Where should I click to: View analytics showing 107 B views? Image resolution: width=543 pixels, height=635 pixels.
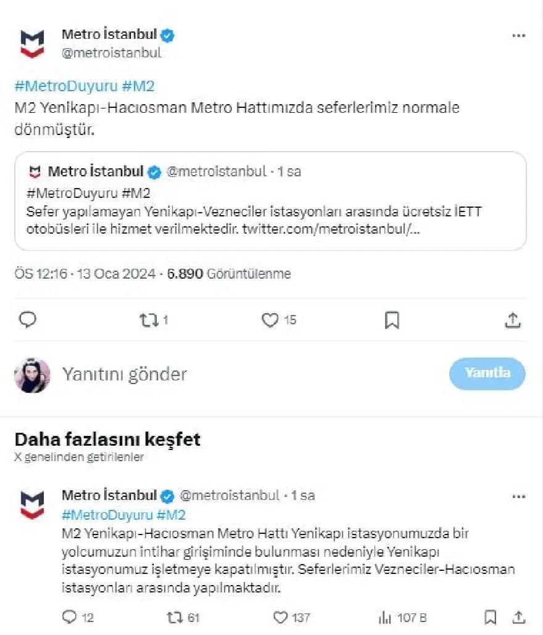[x=402, y=618]
